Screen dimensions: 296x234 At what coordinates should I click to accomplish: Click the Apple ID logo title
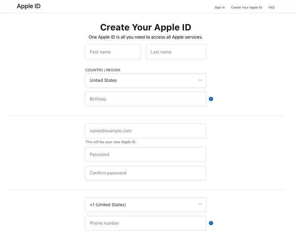tap(29, 6)
